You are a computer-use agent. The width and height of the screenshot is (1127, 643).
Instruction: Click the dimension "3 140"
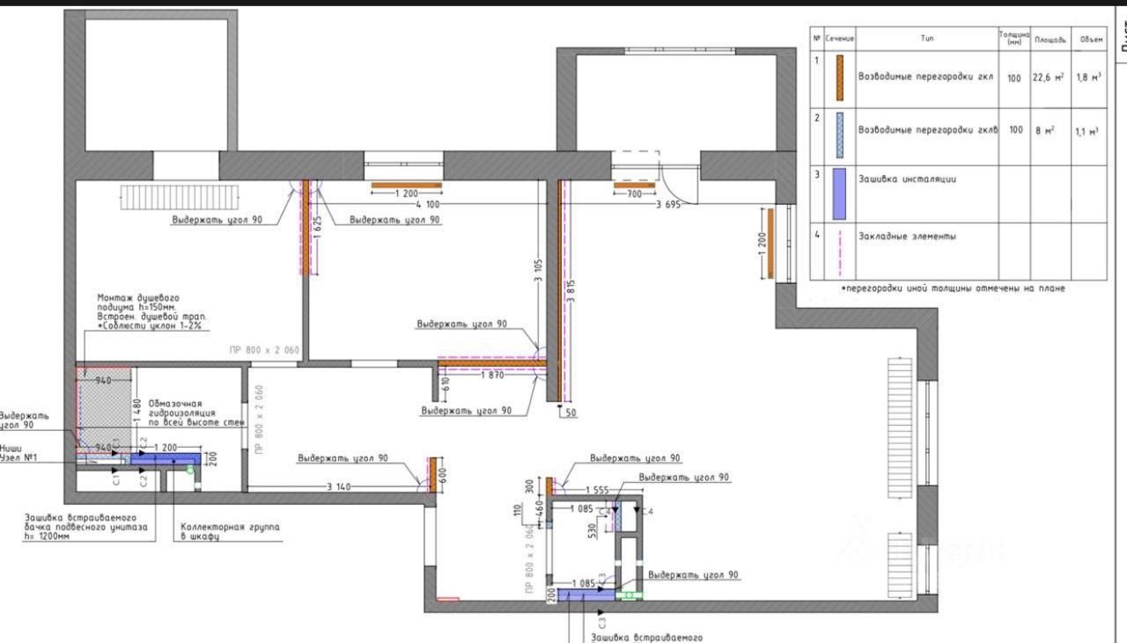341,486
